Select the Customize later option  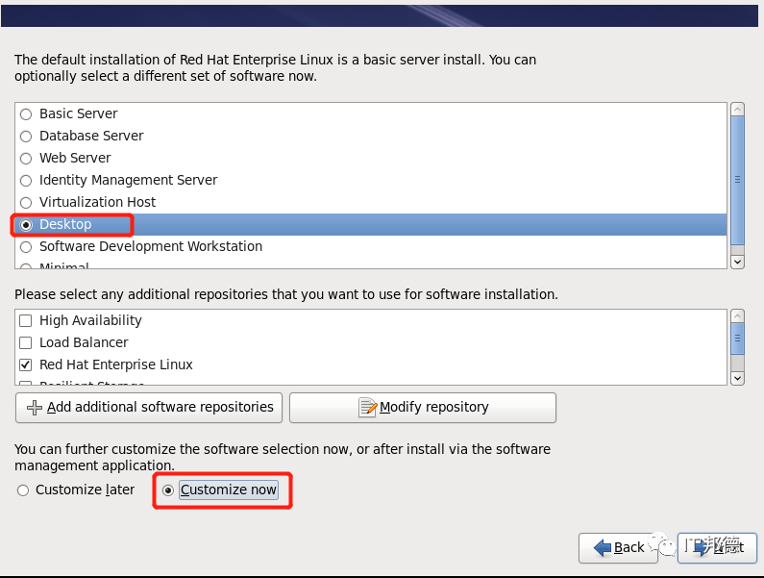[23, 490]
